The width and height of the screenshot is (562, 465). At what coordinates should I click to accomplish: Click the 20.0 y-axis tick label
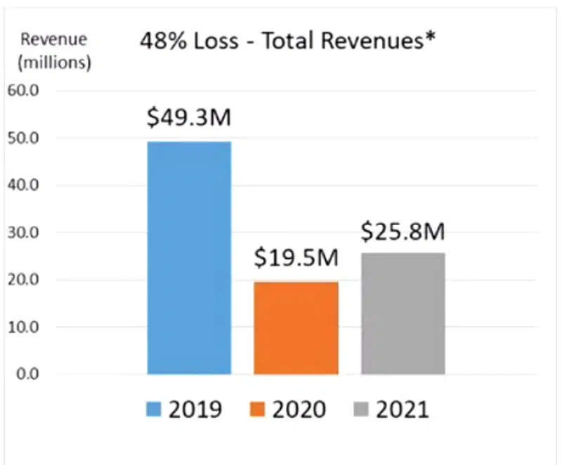pos(26,280)
